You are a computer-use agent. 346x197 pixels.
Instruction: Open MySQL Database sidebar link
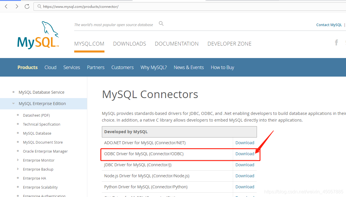click(x=37, y=133)
